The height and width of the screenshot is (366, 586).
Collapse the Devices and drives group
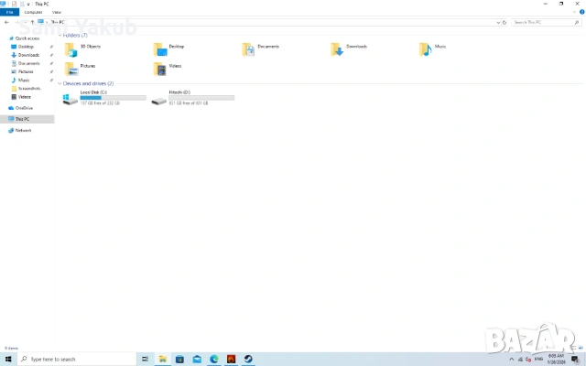coord(60,83)
